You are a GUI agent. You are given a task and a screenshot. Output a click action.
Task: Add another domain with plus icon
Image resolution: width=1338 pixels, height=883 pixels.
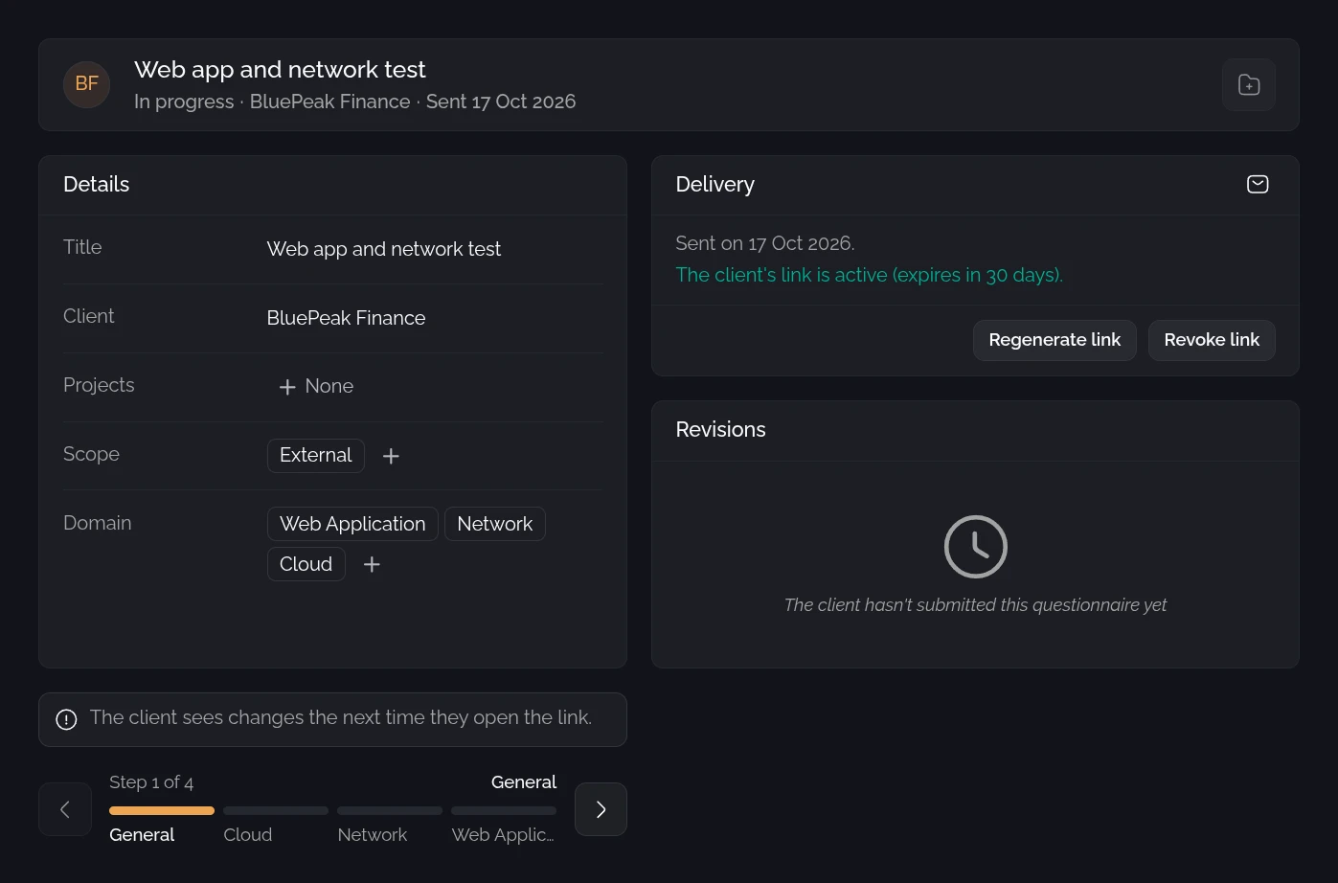click(x=372, y=565)
